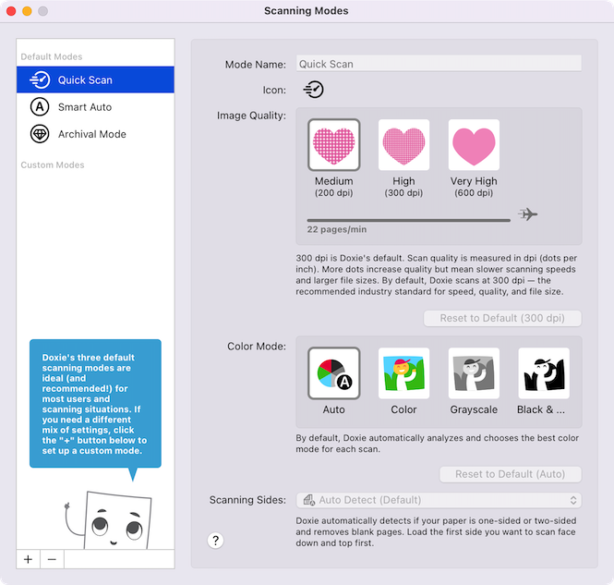Open Archival Mode in sidebar
The height and width of the screenshot is (585, 614).
pyautogui.click(x=95, y=134)
